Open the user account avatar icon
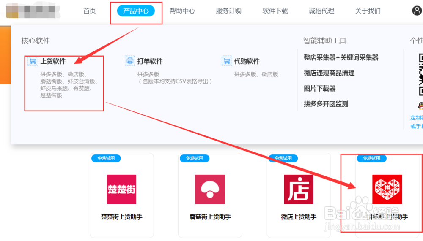 coord(417,11)
